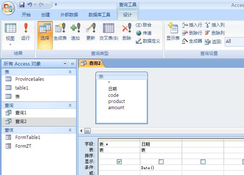Screen dimensions: 244x175
Task: Open the ProvinceSales table in navigation pane
Action: (29, 79)
